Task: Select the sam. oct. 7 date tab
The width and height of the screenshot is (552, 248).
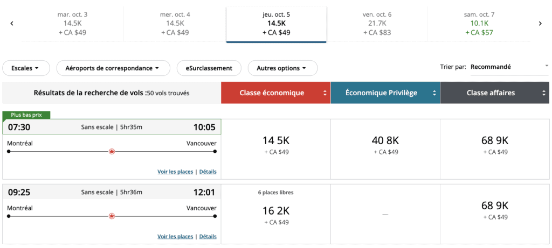Action: (482, 23)
